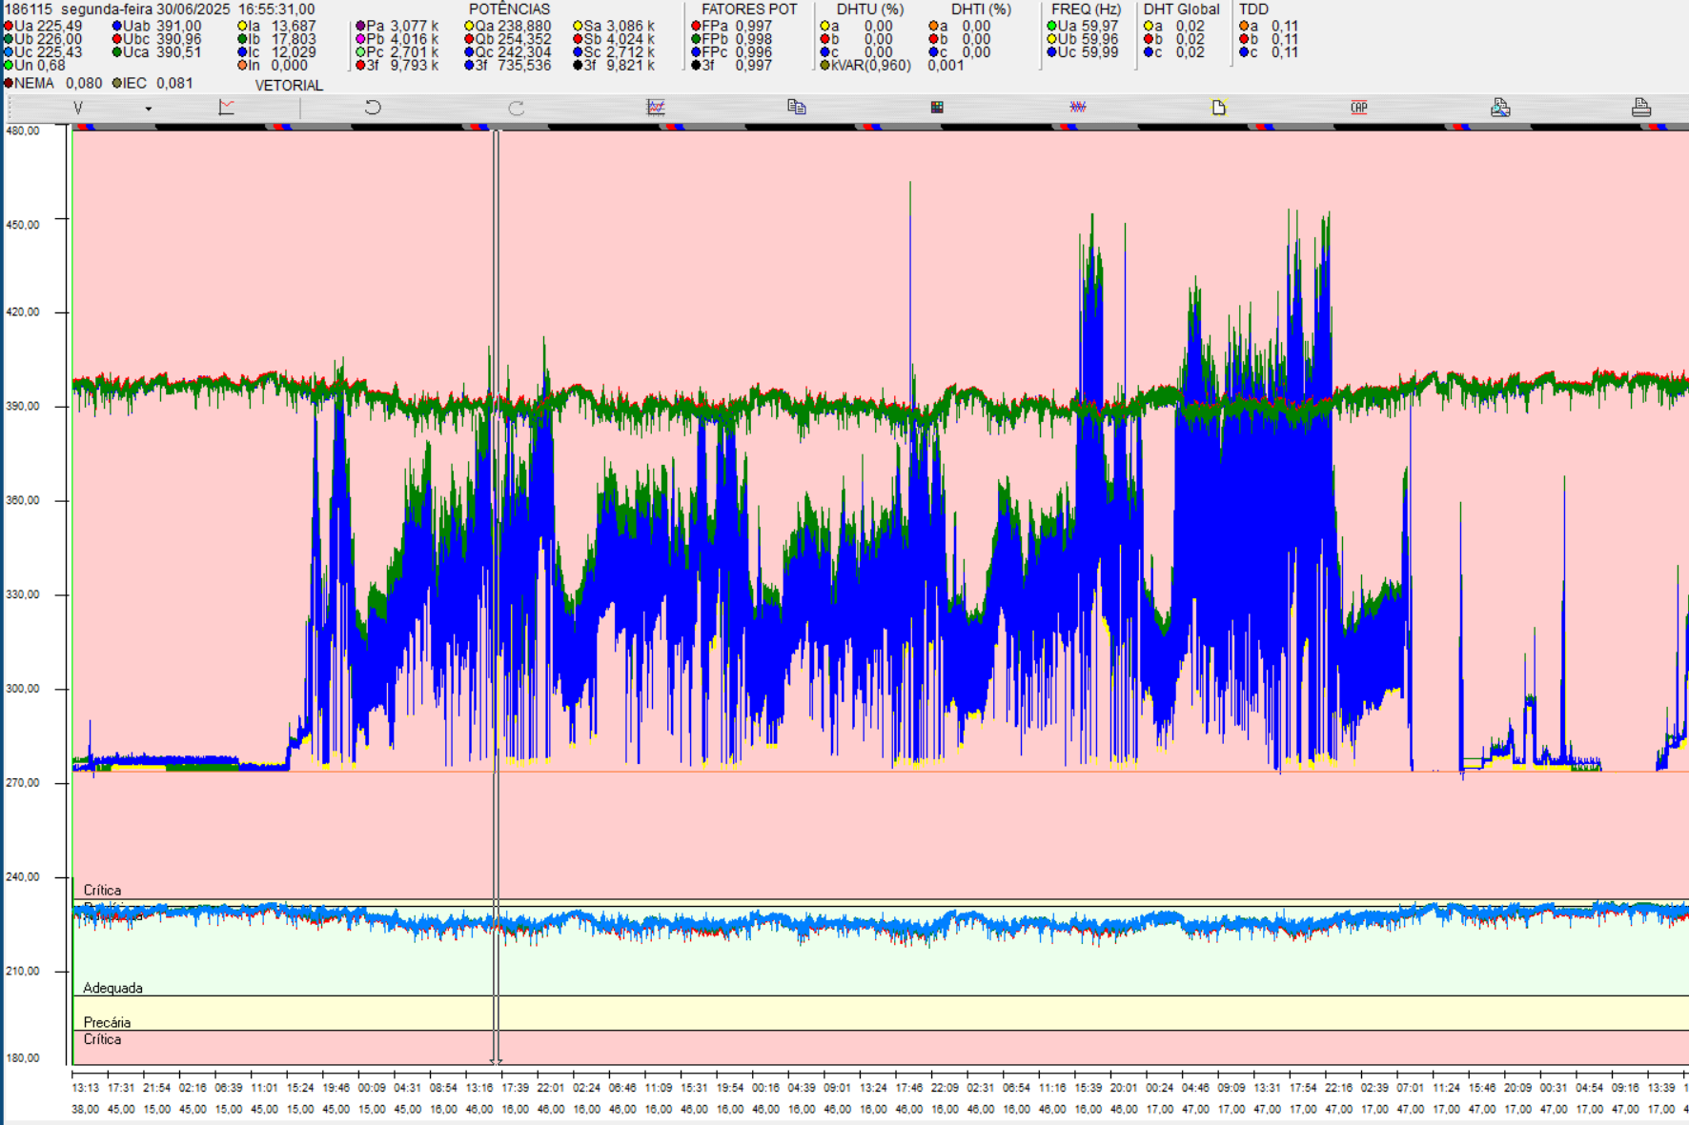Open the V quantity dropdown arrow
The width and height of the screenshot is (1689, 1125).
pyautogui.click(x=148, y=109)
